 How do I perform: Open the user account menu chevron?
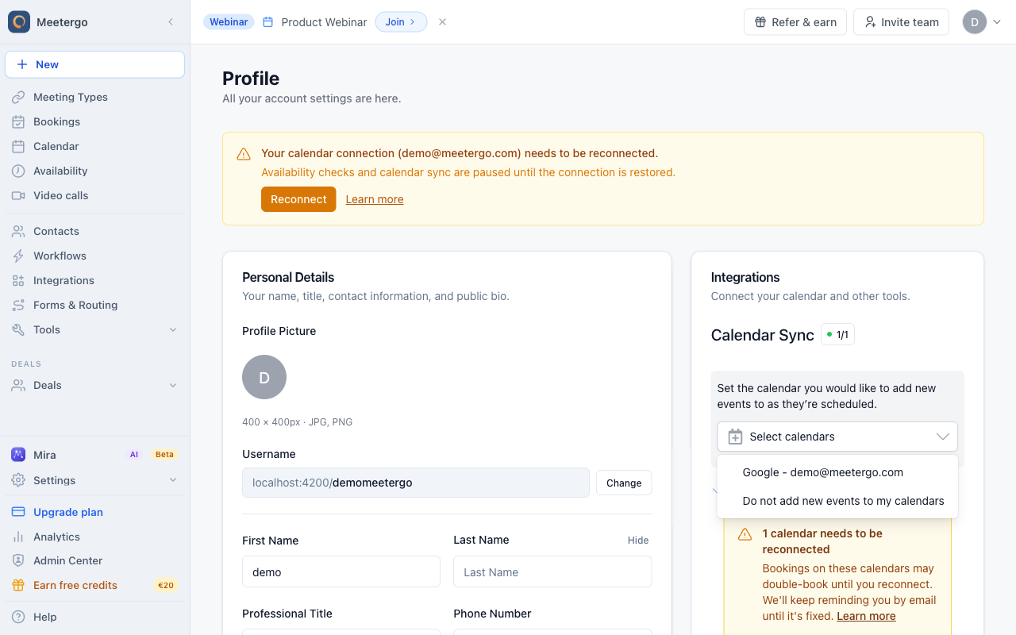997,22
